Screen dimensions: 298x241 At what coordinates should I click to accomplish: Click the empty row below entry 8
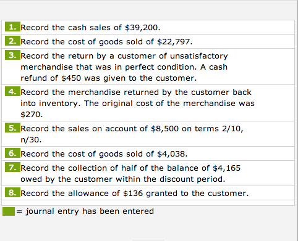click(148, 203)
